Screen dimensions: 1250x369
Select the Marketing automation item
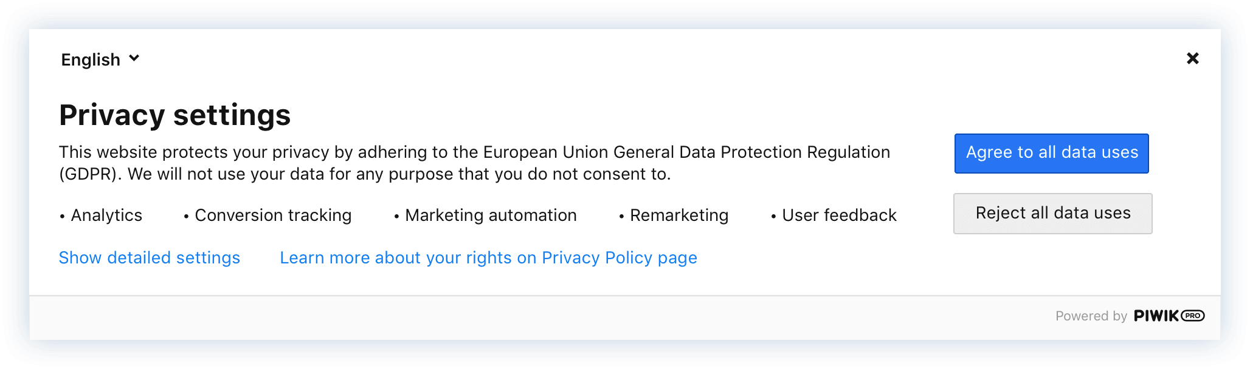[491, 215]
